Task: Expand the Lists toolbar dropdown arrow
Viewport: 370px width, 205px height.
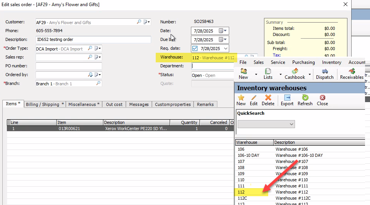Action: point(280,74)
